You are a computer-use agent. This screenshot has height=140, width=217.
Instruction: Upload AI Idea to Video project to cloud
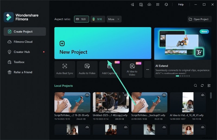pyautogui.click(x=203, y=95)
